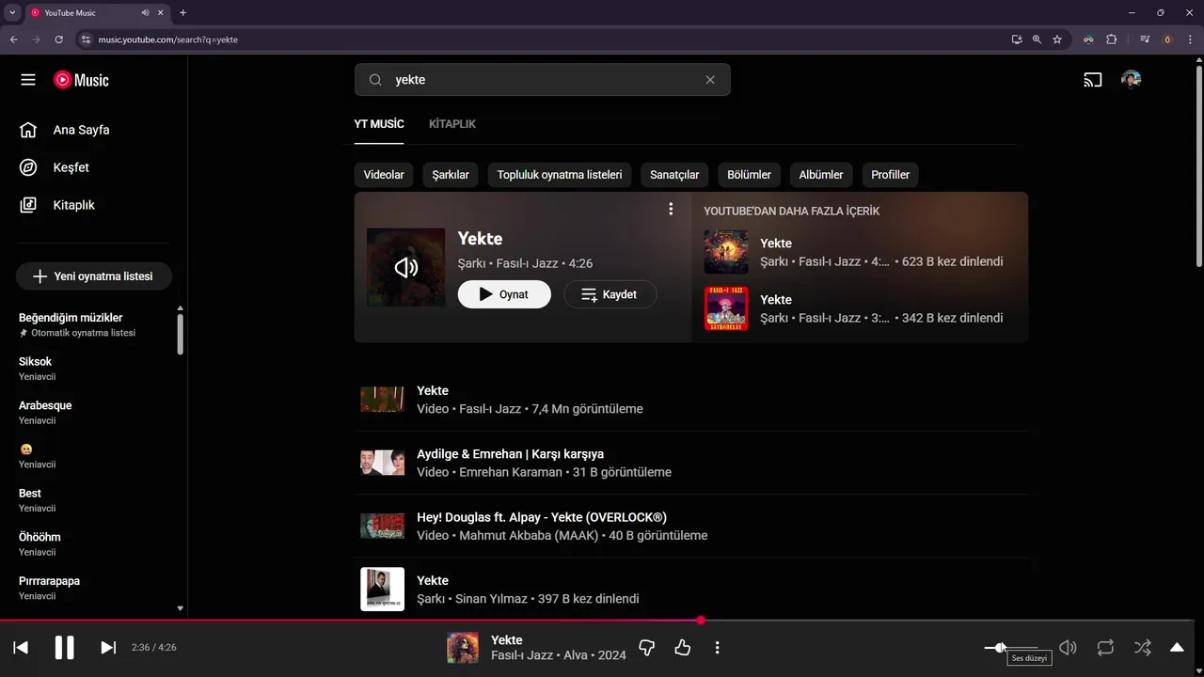
Task: Click Fasıl-ı Jazz artist in player bar
Action: 522,655
